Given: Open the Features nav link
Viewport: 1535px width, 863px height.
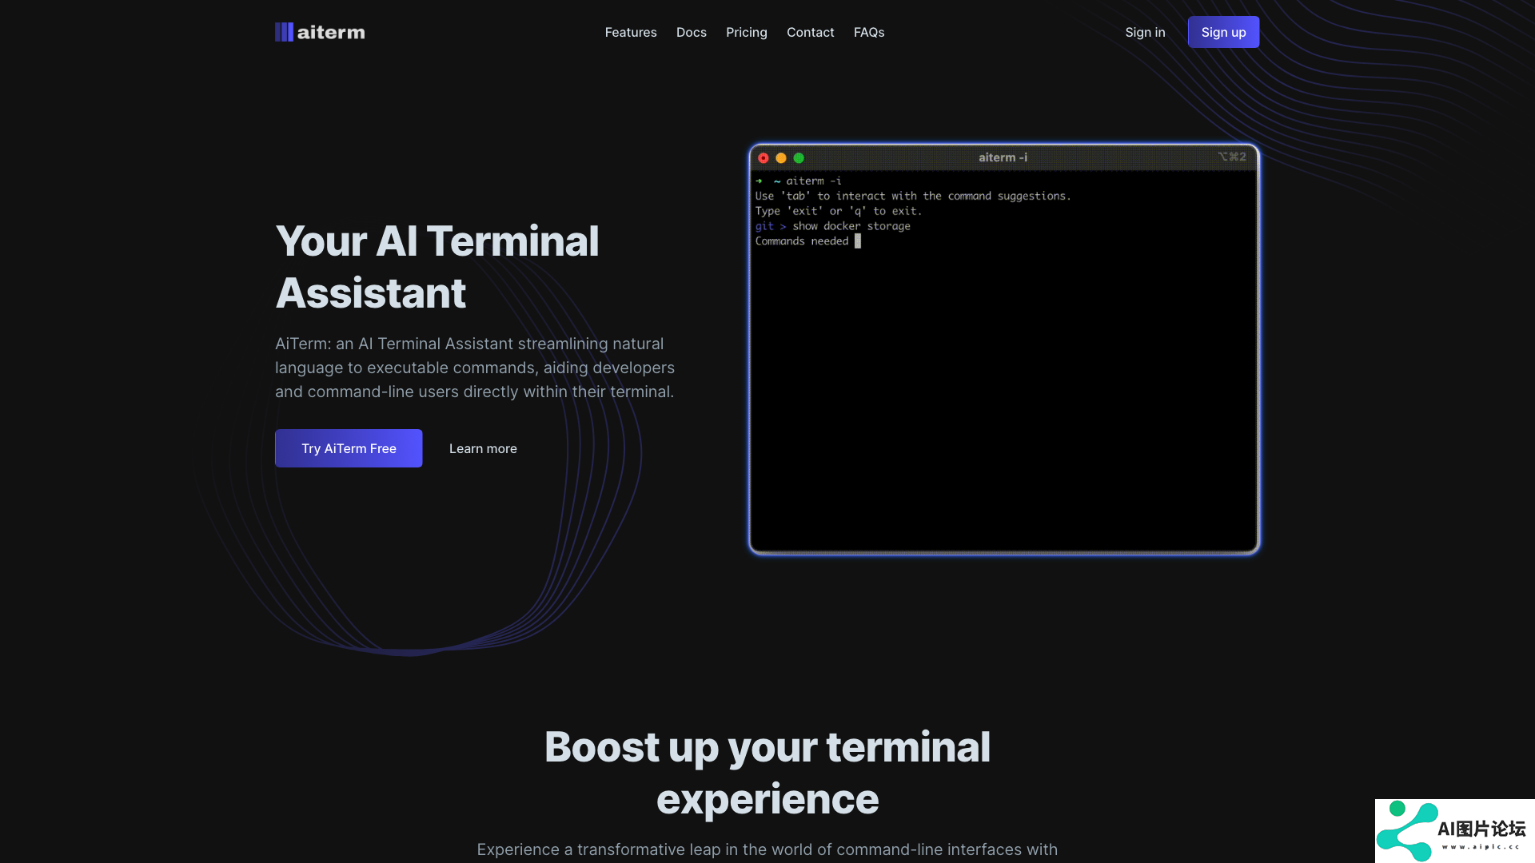Looking at the screenshot, I should [631, 32].
